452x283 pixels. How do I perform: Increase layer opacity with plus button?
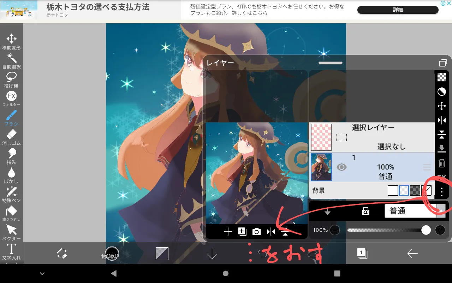440,230
